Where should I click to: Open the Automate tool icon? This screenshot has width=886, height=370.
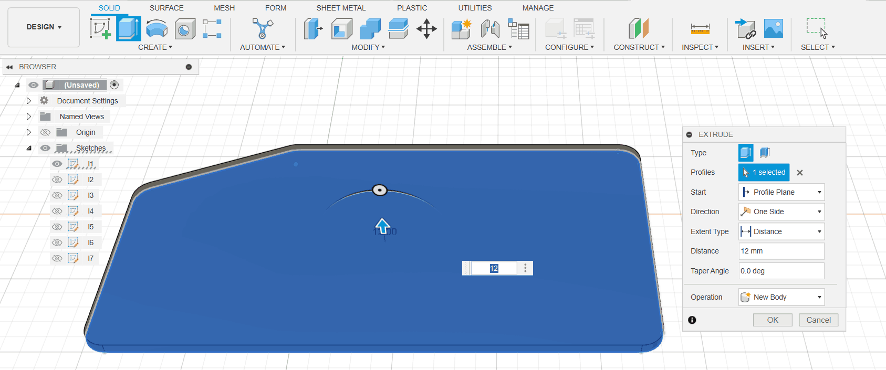262,29
